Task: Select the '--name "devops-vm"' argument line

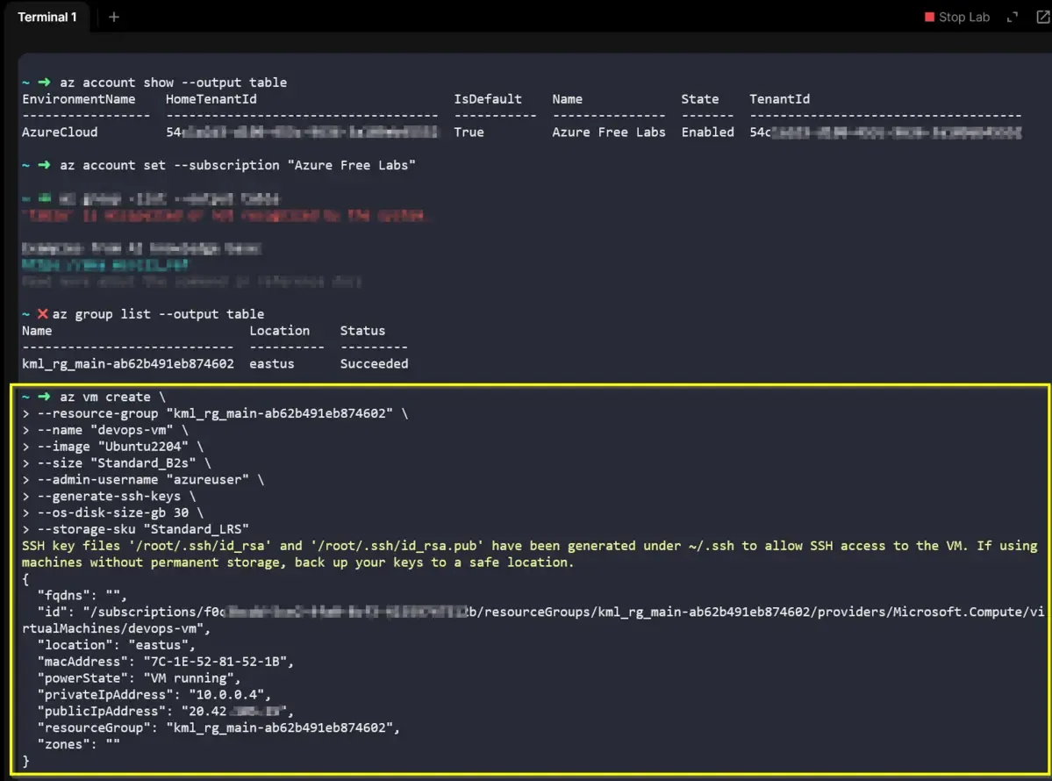Action: (105, 430)
